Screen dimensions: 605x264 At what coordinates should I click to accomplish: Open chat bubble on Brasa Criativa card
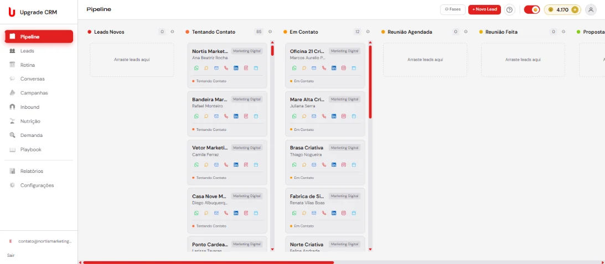(x=304, y=165)
